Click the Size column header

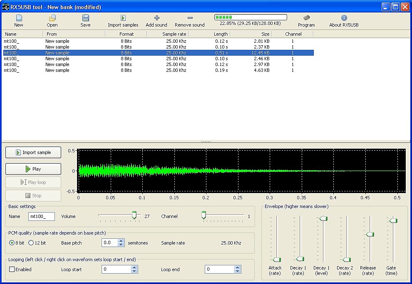pyautogui.click(x=251, y=34)
